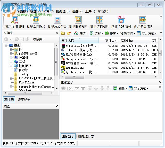Switch to the 文件夹 tab
The height and width of the screenshot is (148, 165).
pos(9,99)
